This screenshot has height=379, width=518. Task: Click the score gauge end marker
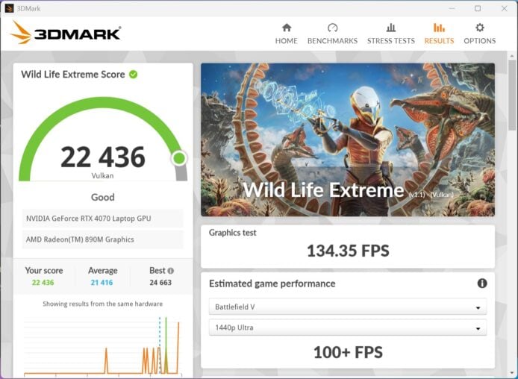179,158
